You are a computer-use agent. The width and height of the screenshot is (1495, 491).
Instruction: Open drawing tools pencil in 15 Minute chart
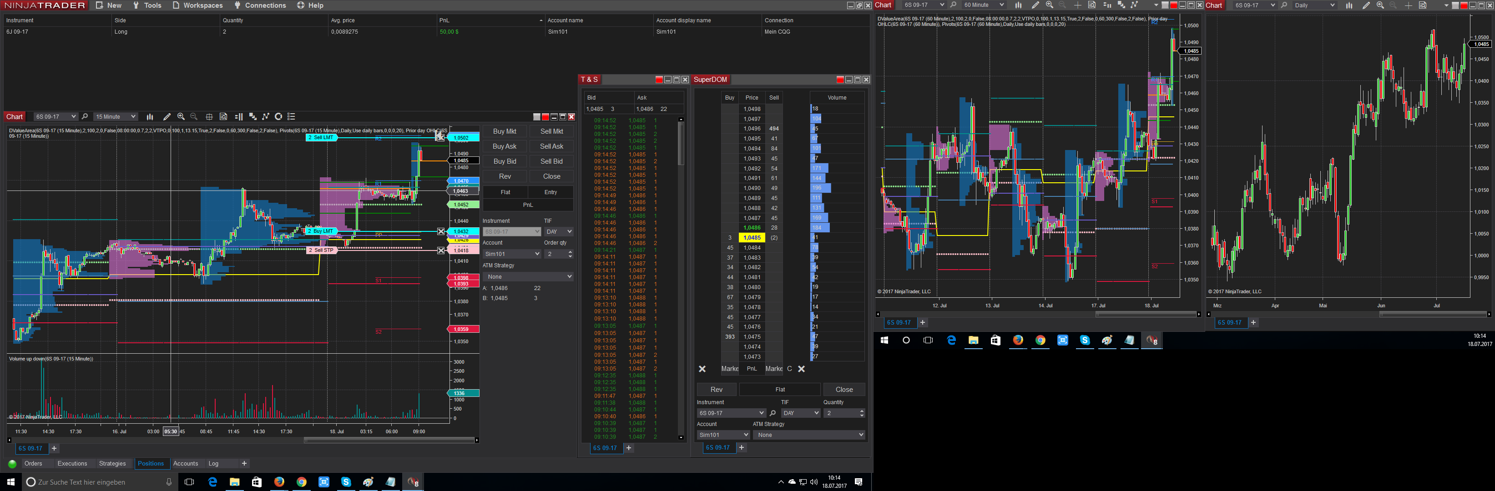[167, 116]
